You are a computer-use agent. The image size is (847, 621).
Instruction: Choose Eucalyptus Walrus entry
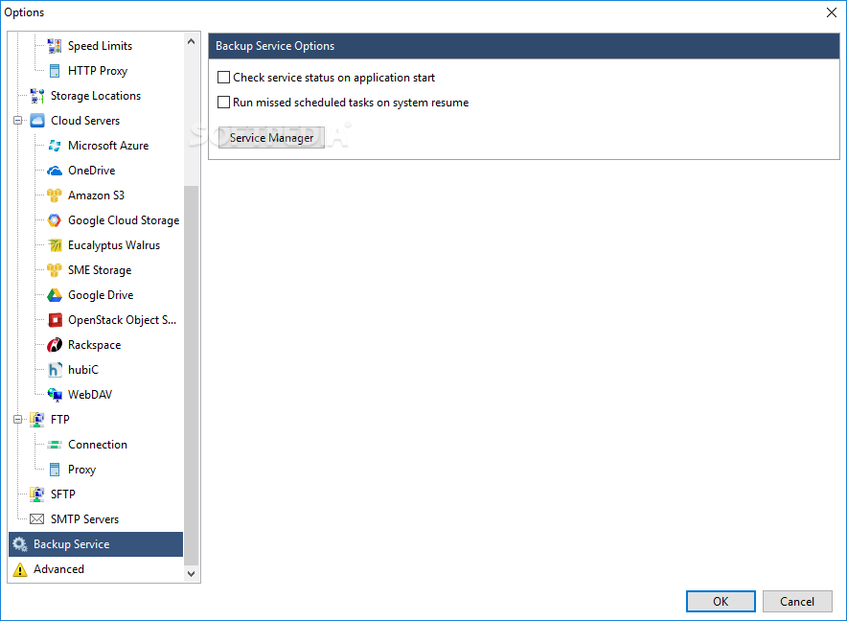[114, 245]
